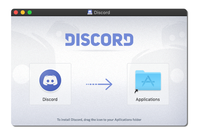
Task: Click the shadow line beneath DISCORD logo
Action: pyautogui.click(x=99, y=50)
